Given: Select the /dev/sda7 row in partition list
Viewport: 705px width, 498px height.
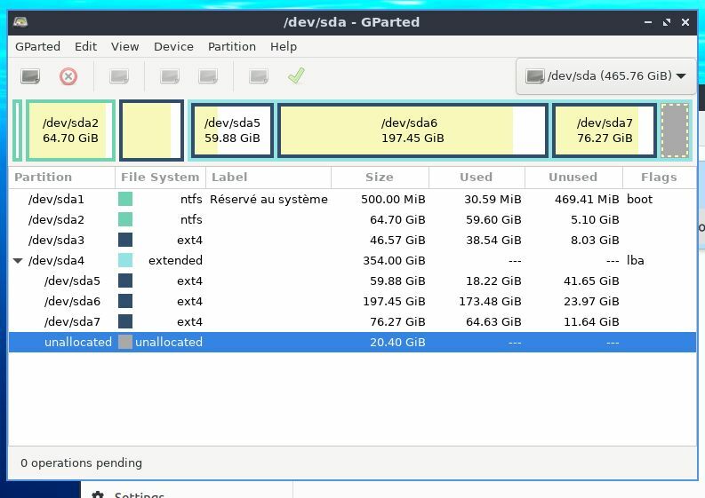Looking at the screenshot, I should [x=71, y=321].
